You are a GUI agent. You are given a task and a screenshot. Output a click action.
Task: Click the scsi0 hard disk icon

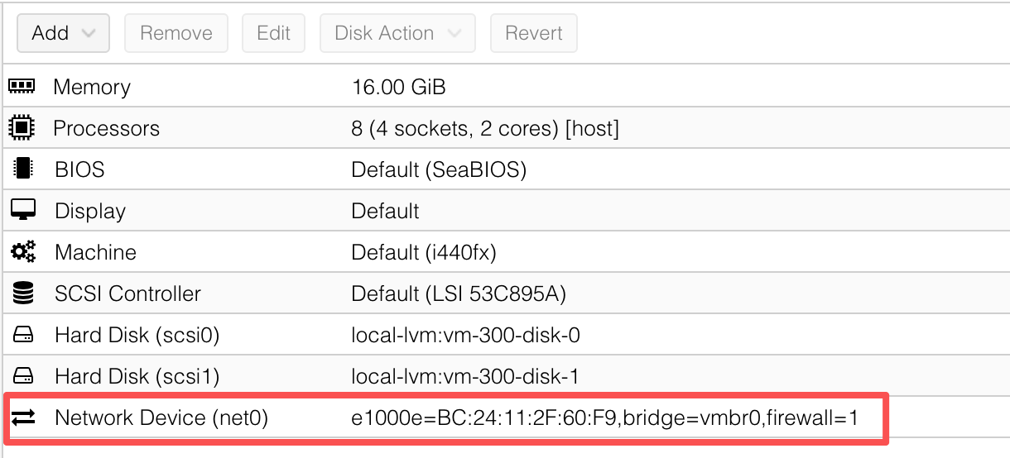(22, 335)
